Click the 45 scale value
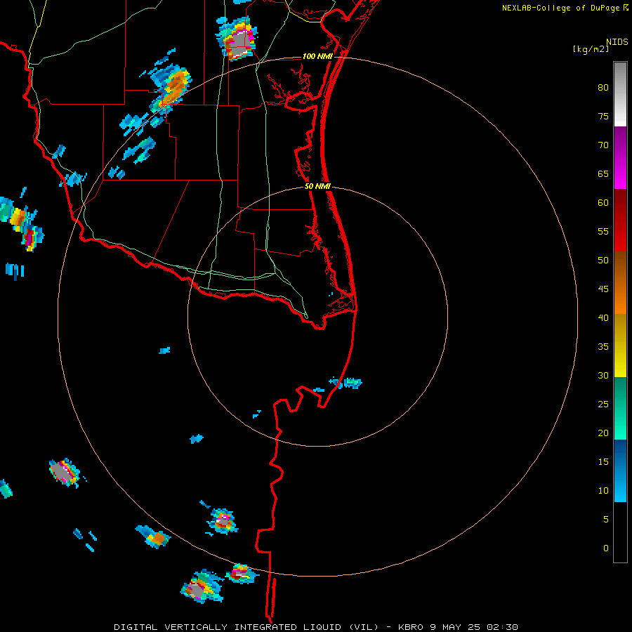Image resolution: width=632 pixels, height=632 pixels. click(603, 289)
